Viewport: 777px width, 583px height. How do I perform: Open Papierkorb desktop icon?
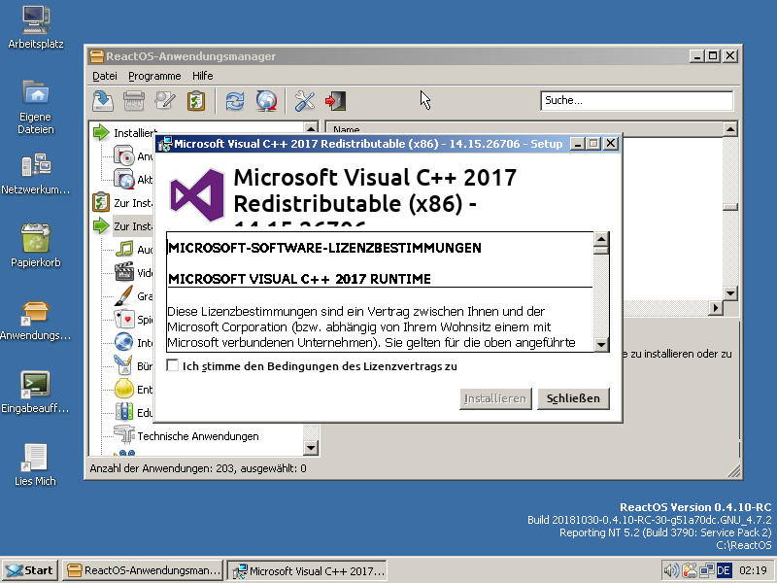click(36, 246)
